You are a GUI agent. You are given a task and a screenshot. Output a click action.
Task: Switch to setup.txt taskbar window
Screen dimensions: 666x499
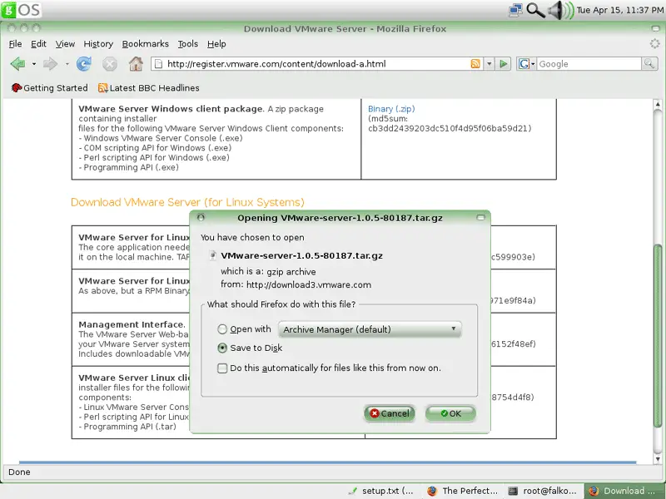pos(381,491)
